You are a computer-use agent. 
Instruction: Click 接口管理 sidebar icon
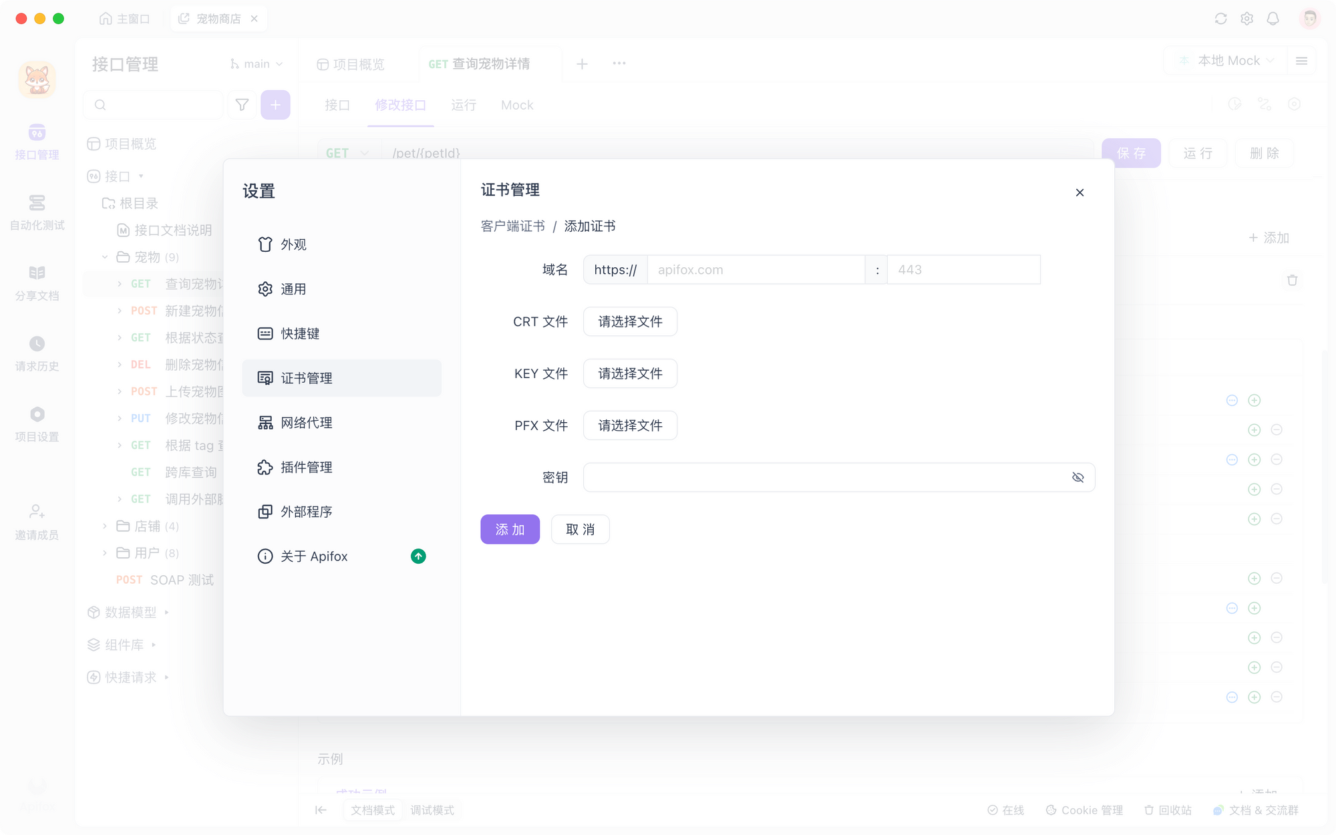pos(37,142)
